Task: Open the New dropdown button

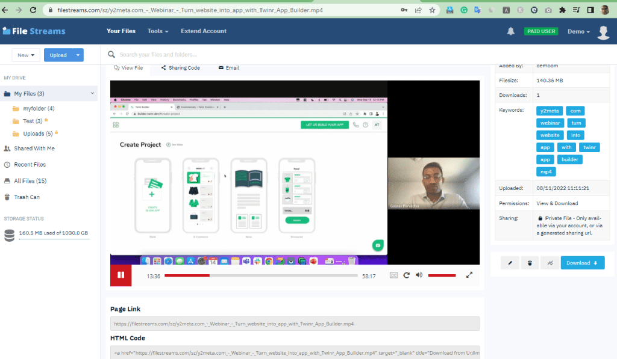Action: click(26, 55)
